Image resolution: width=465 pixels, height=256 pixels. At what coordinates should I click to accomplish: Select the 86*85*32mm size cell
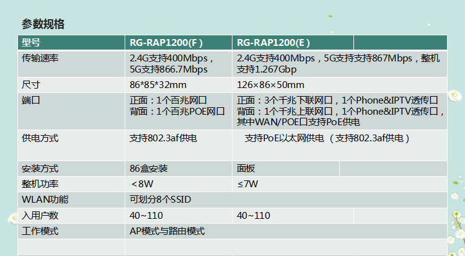coord(158,85)
